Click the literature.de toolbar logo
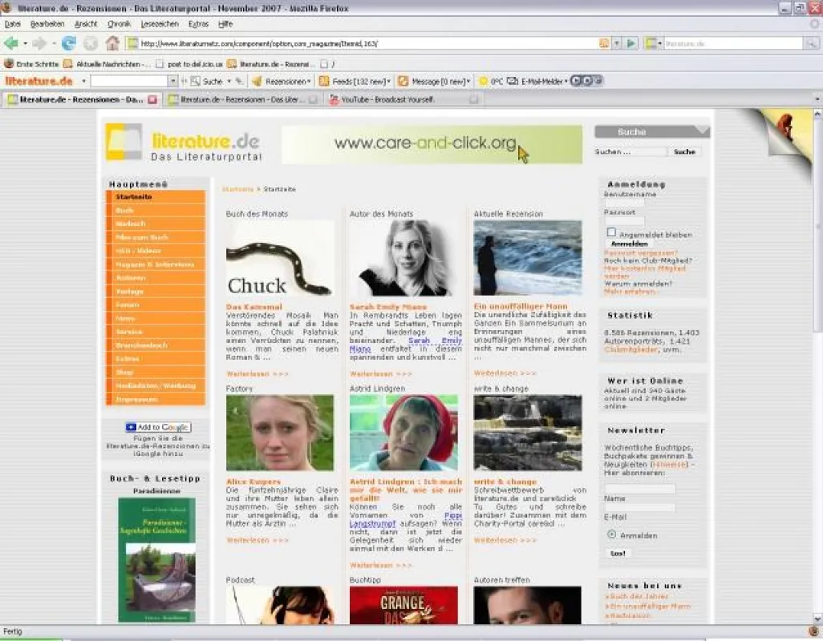The width and height of the screenshot is (823, 641). 39,81
